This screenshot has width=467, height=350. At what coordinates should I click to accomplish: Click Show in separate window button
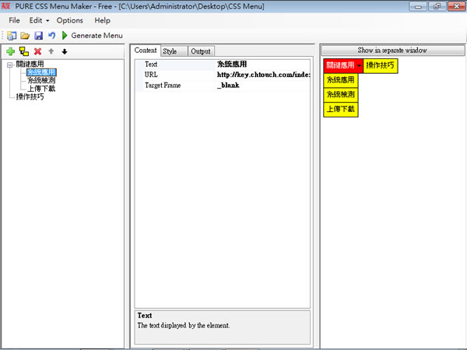point(392,50)
